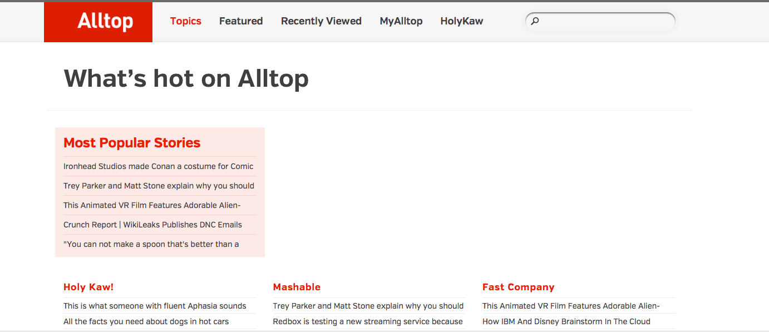Read How IBM And Disney Brainstorm story
Image resolution: width=769 pixels, height=332 pixels.
566,321
